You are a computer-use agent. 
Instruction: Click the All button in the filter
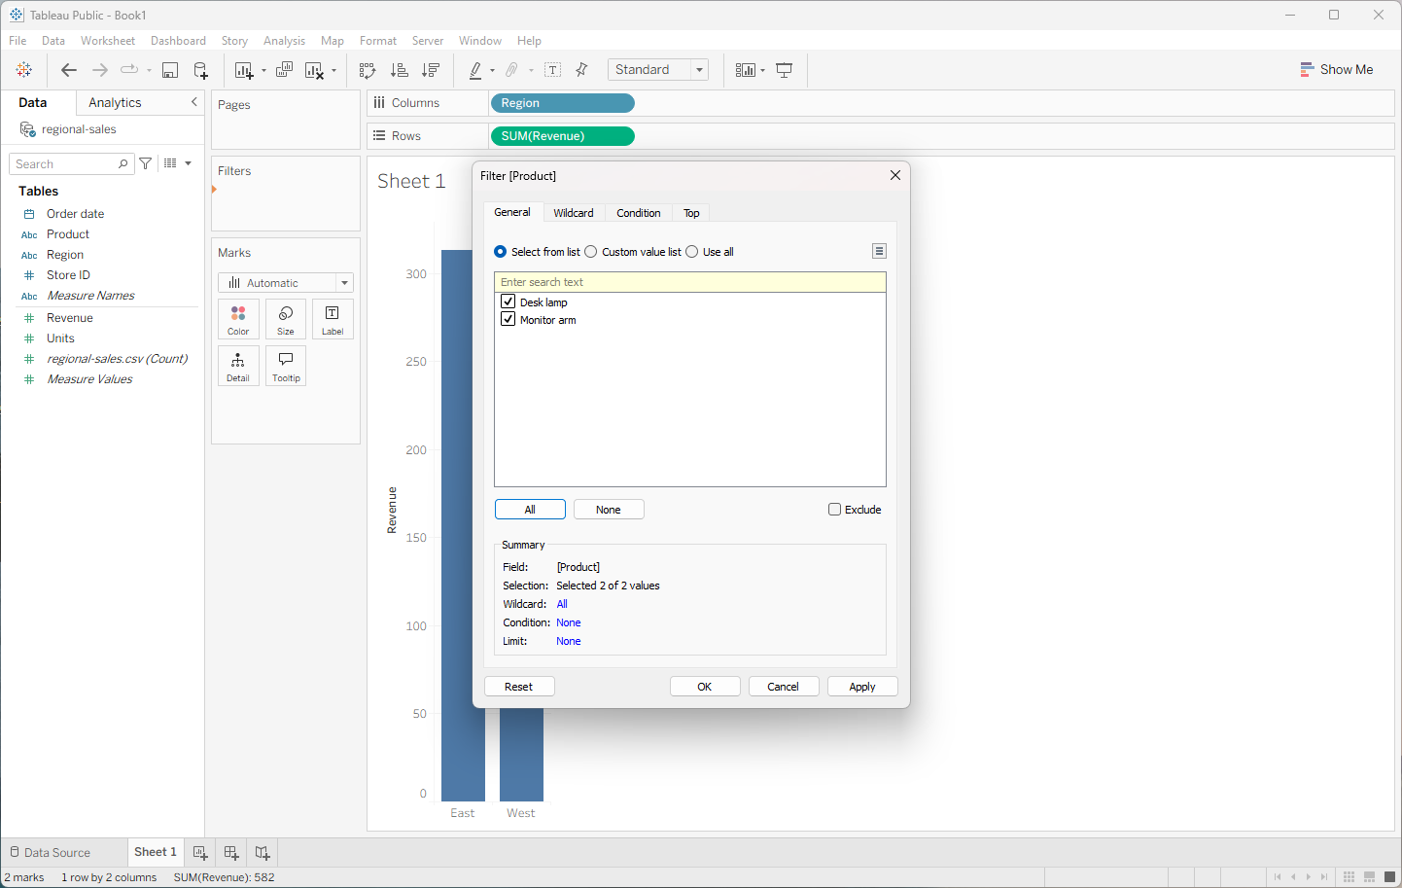coord(530,510)
